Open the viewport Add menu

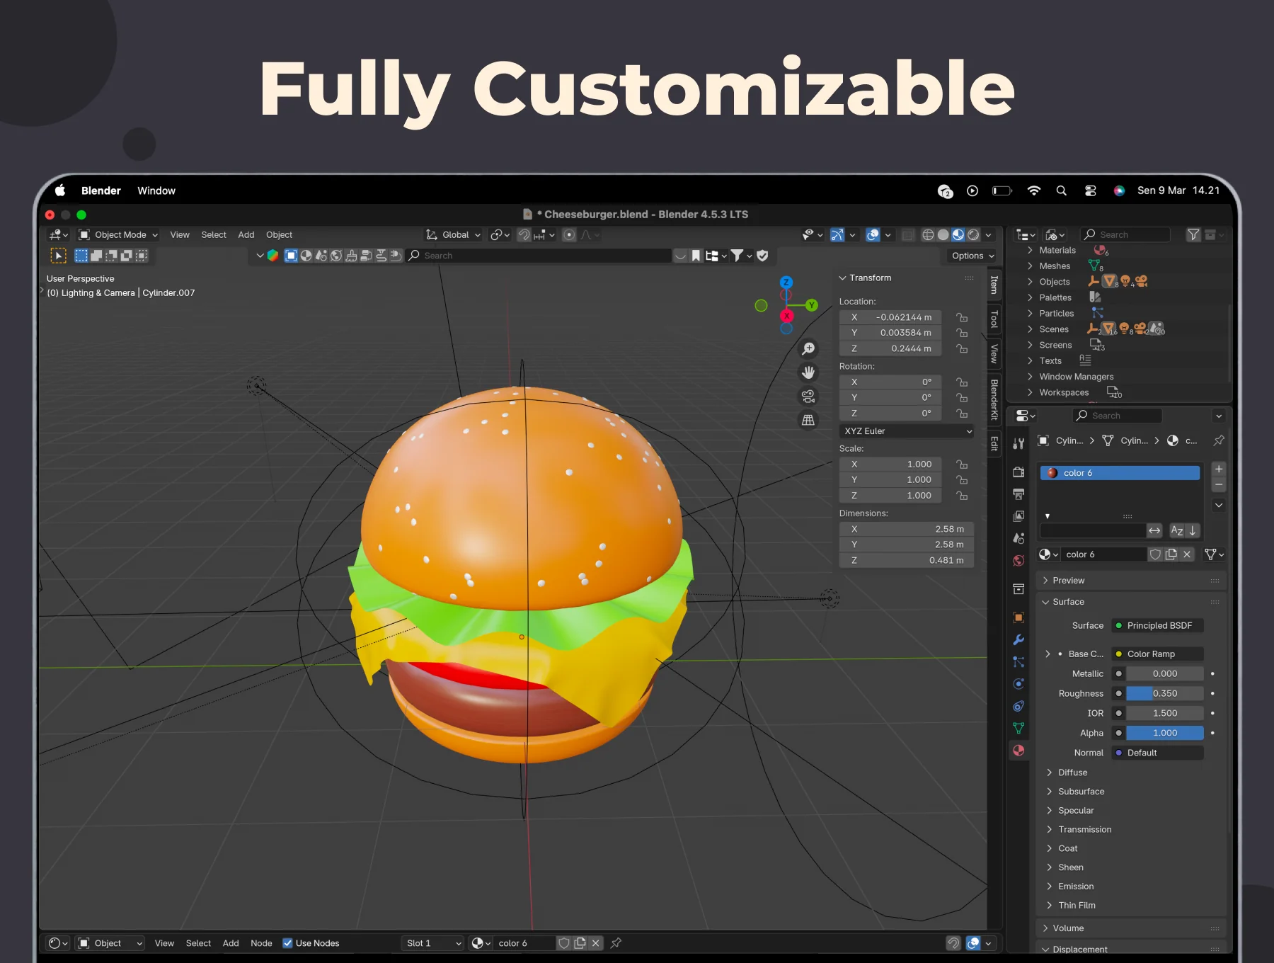(x=246, y=235)
